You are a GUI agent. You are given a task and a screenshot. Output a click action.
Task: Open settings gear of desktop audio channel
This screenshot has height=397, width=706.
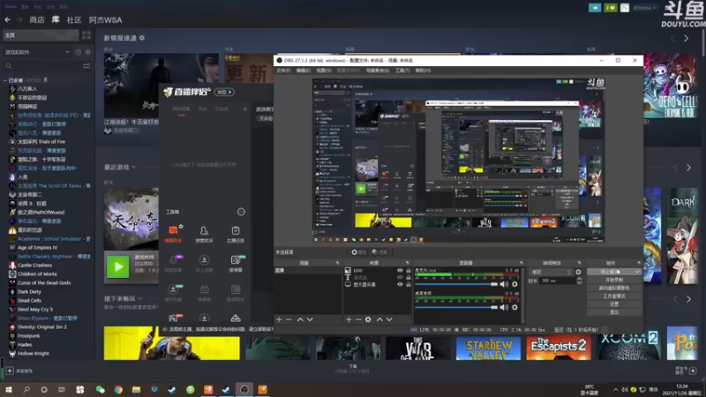[x=514, y=307]
